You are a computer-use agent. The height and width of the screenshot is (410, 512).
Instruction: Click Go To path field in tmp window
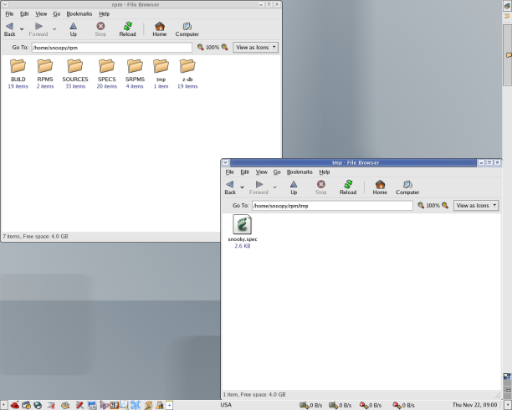pos(332,206)
